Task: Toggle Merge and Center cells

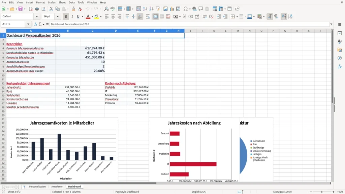Action: point(155,17)
